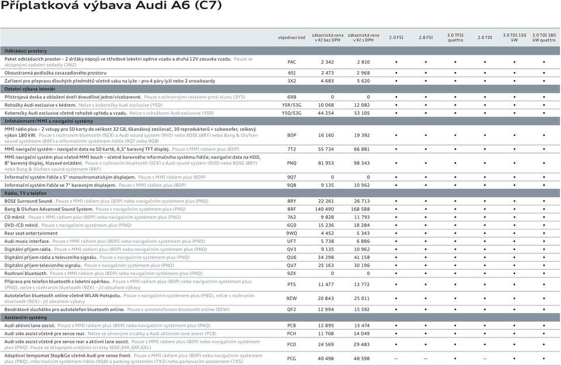
Task: Click the page title "Příplatková výbava Audi A6 (C7)"
Action: pyautogui.click(x=111, y=6)
